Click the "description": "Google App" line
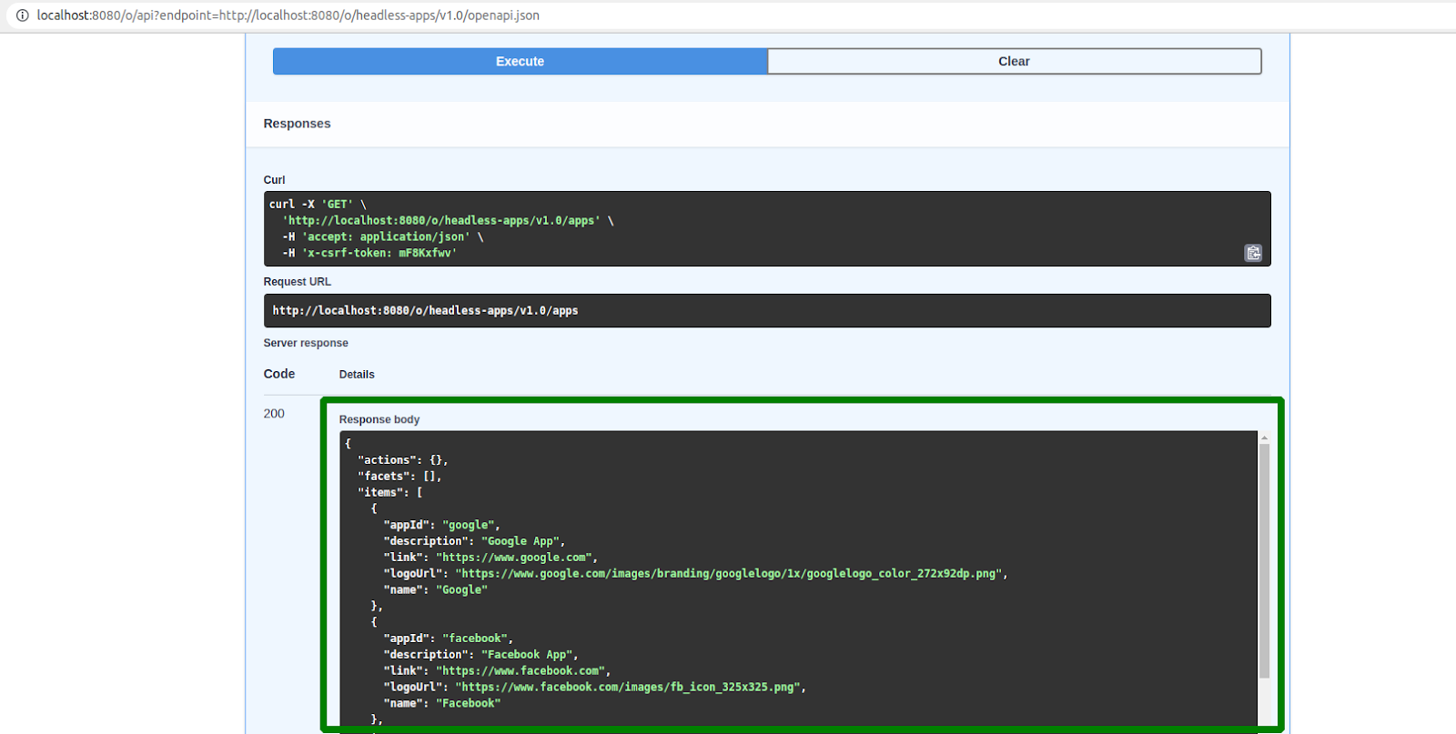The height and width of the screenshot is (734, 1456). coord(474,541)
